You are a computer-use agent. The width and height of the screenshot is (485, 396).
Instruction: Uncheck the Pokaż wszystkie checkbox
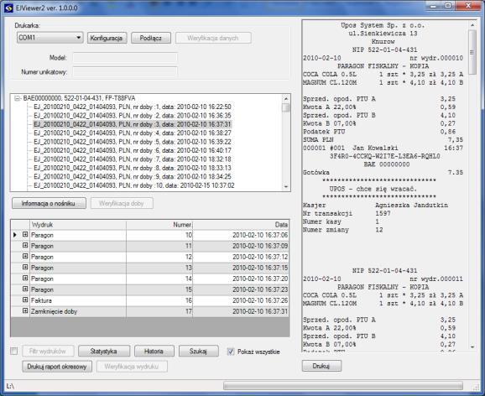pyautogui.click(x=231, y=352)
